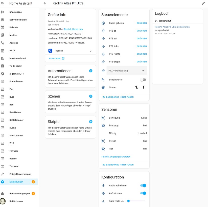Click the Einstellungen badge showing 2
This screenshot has width=208, height=207.
pyautogui.click(x=33, y=182)
